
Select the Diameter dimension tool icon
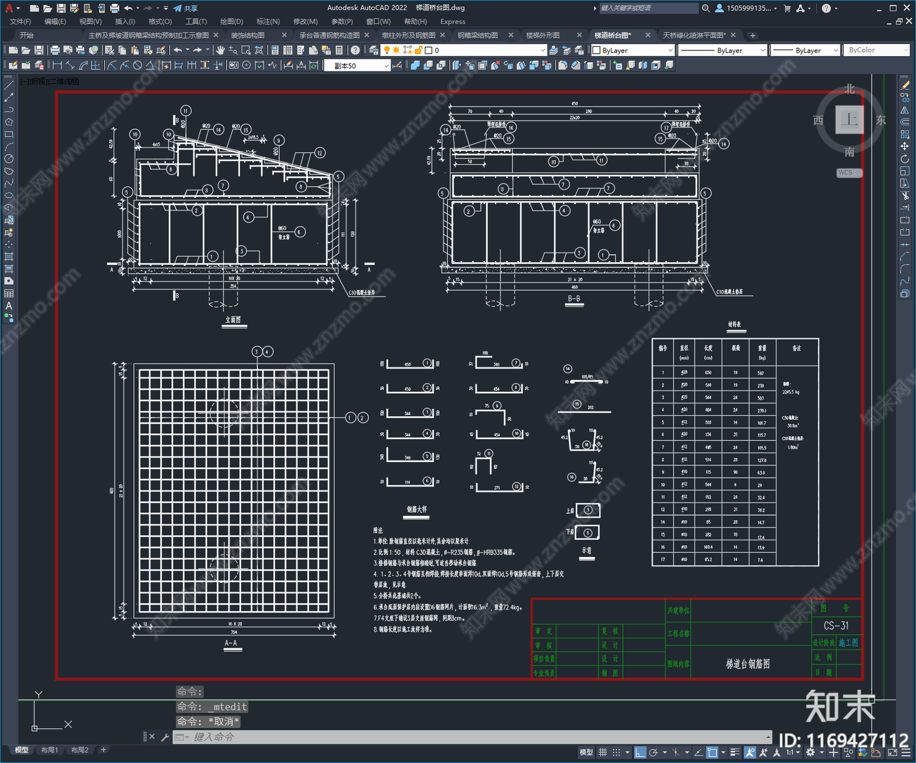137,65
